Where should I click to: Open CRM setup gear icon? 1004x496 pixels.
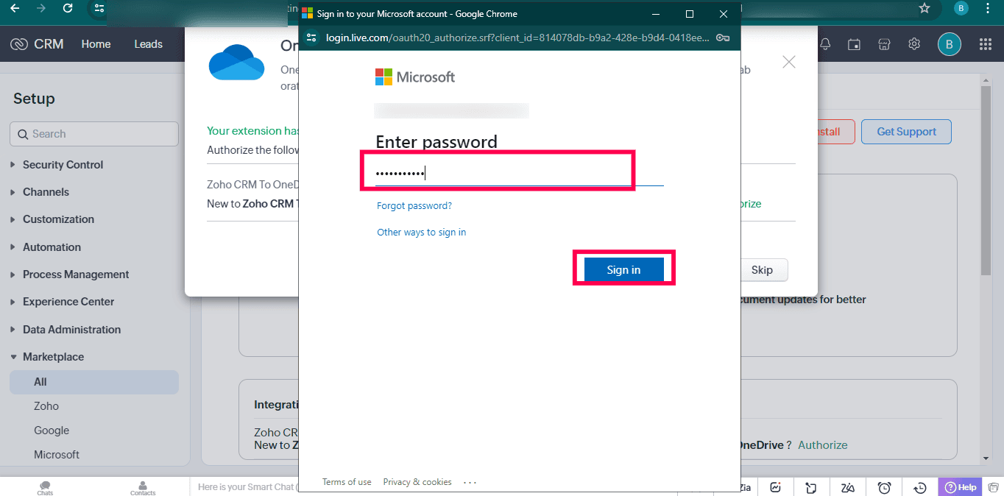[914, 44]
